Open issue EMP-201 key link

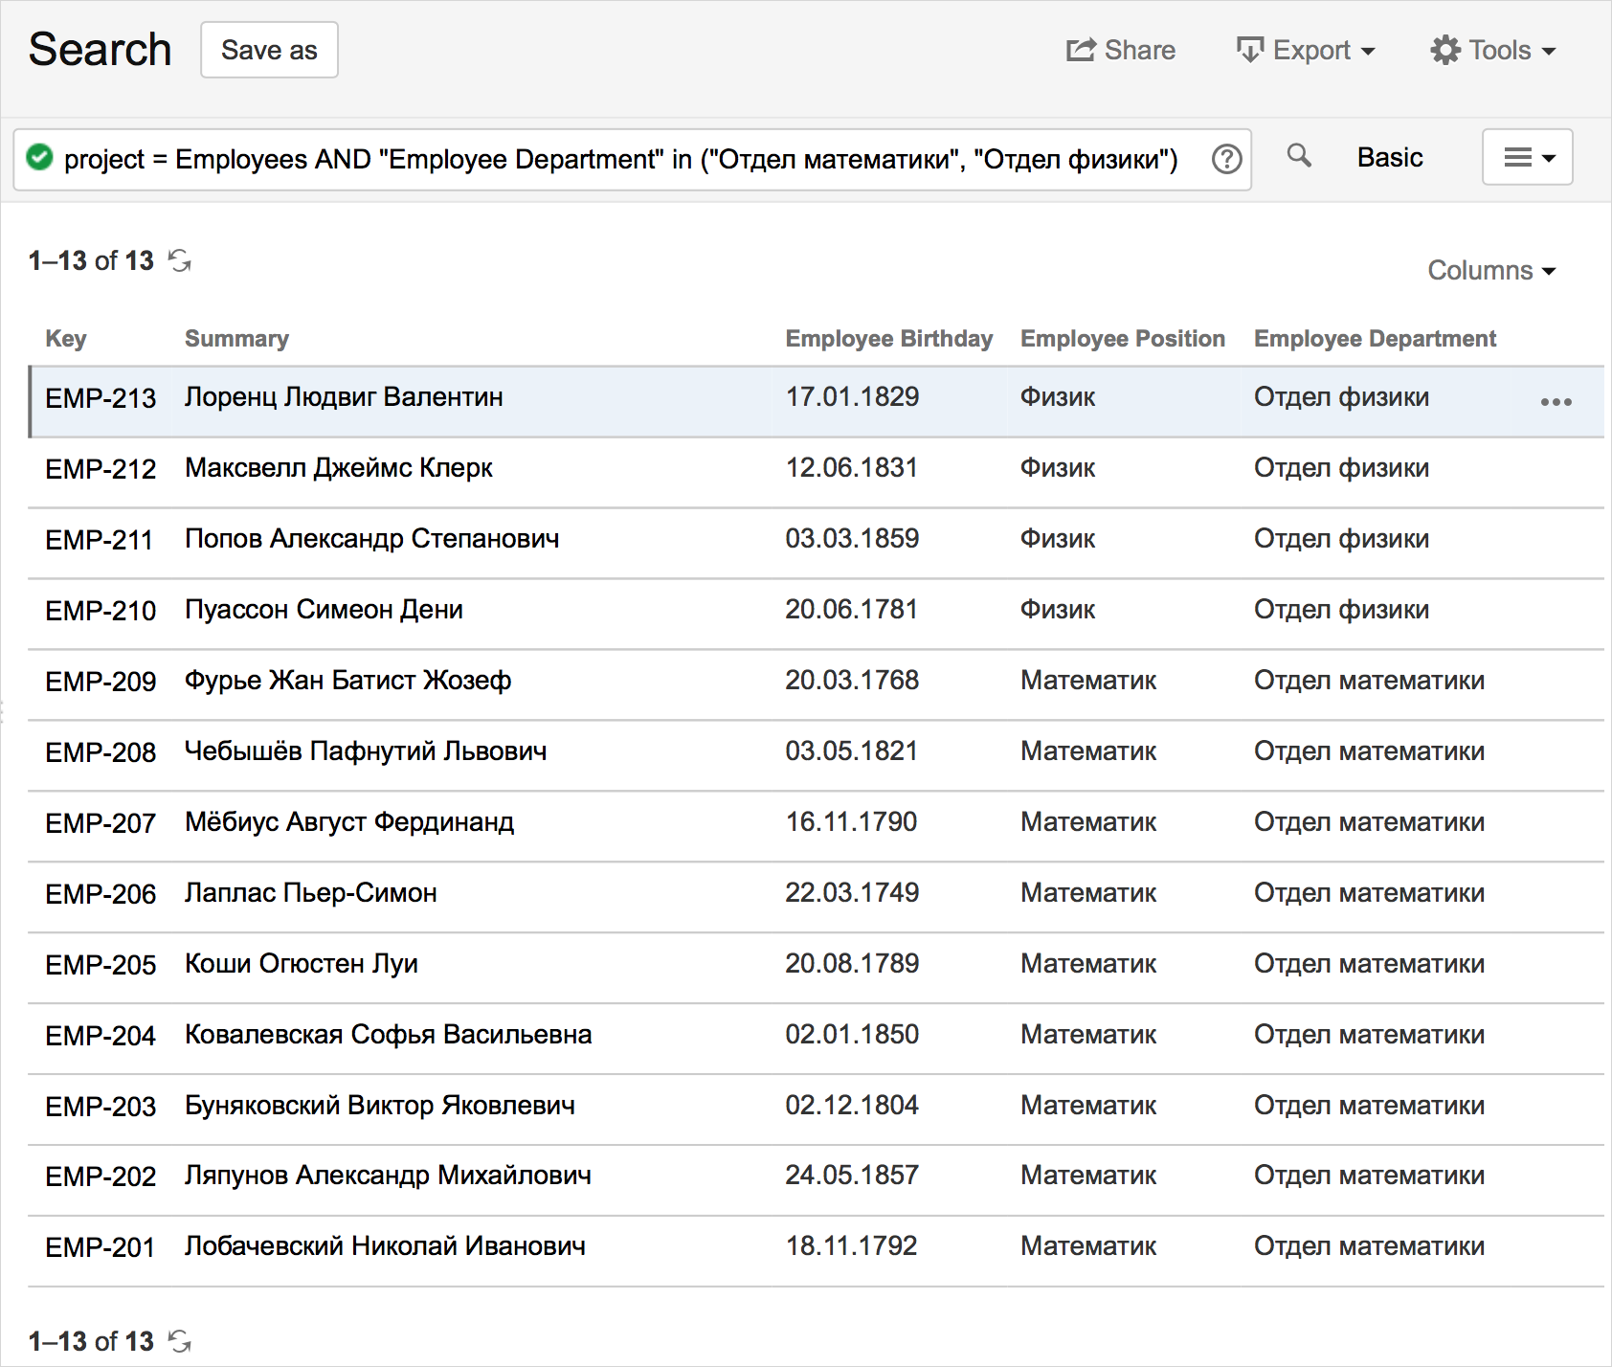[x=100, y=1247]
